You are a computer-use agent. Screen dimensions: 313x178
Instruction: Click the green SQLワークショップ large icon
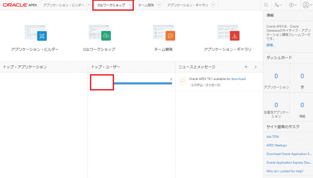tap(100, 33)
